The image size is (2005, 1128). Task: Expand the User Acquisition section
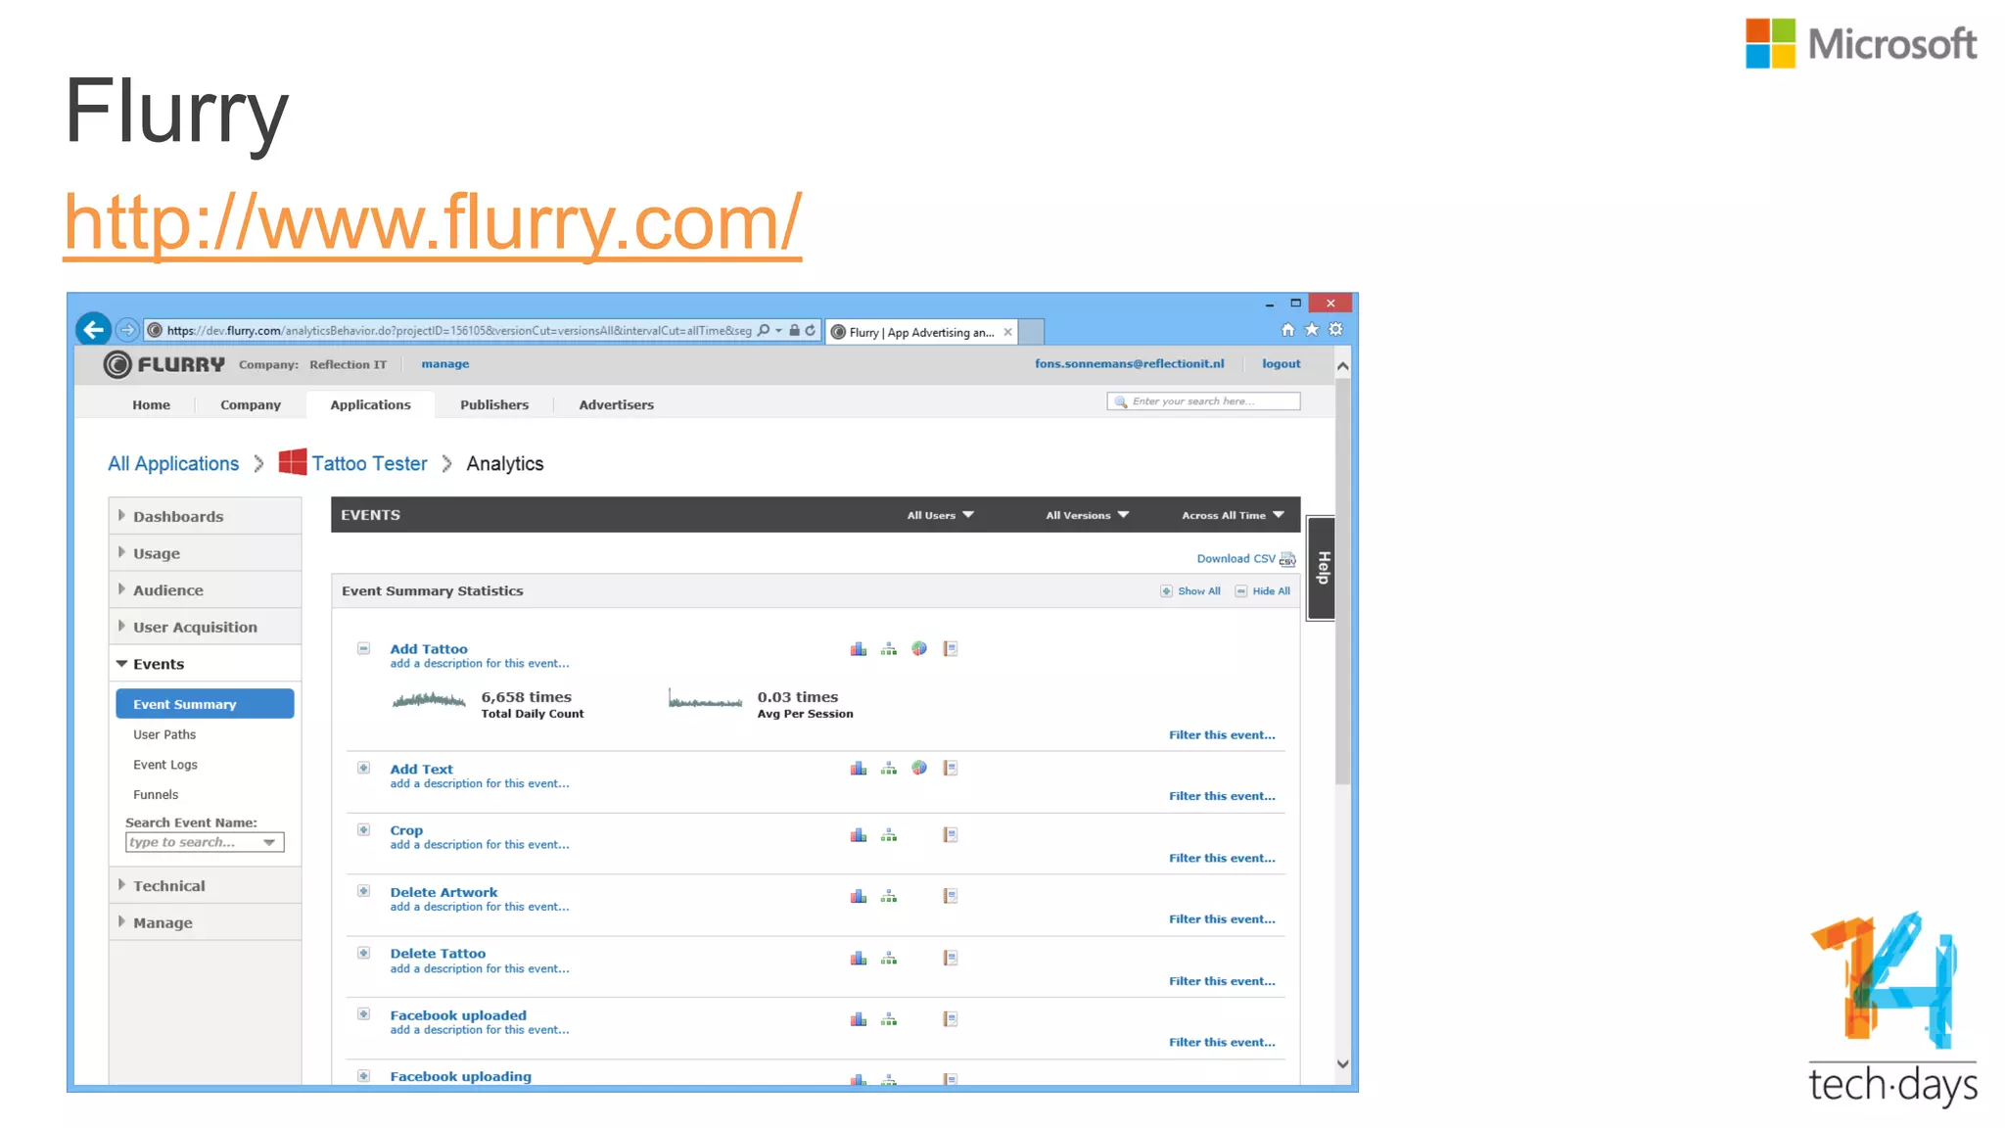point(206,628)
